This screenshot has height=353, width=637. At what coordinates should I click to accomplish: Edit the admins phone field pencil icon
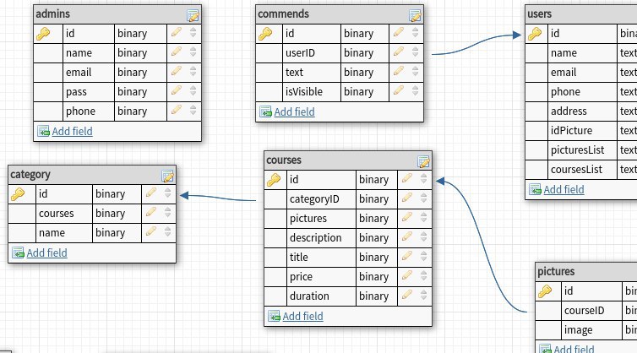[x=177, y=110]
